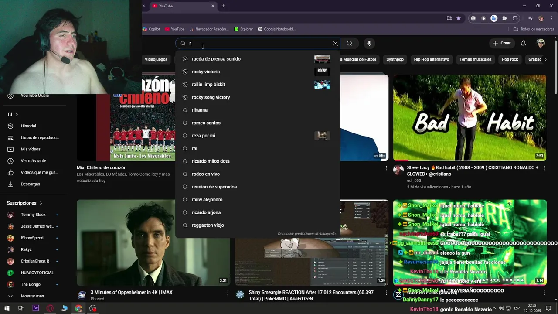Select suggestion 'rollin limp bizkit'
Screen dimensions: 558x314
pos(258,85)
